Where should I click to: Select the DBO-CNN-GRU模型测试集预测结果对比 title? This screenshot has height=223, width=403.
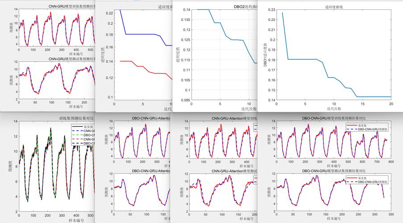[334, 171]
